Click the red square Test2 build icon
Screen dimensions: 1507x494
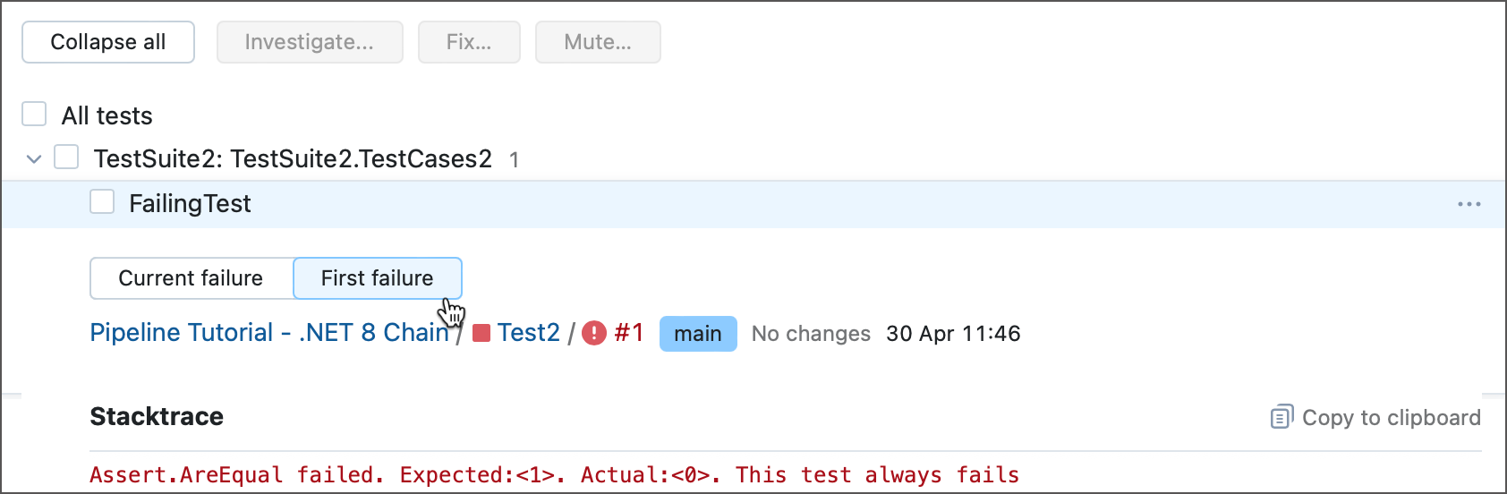tap(481, 334)
